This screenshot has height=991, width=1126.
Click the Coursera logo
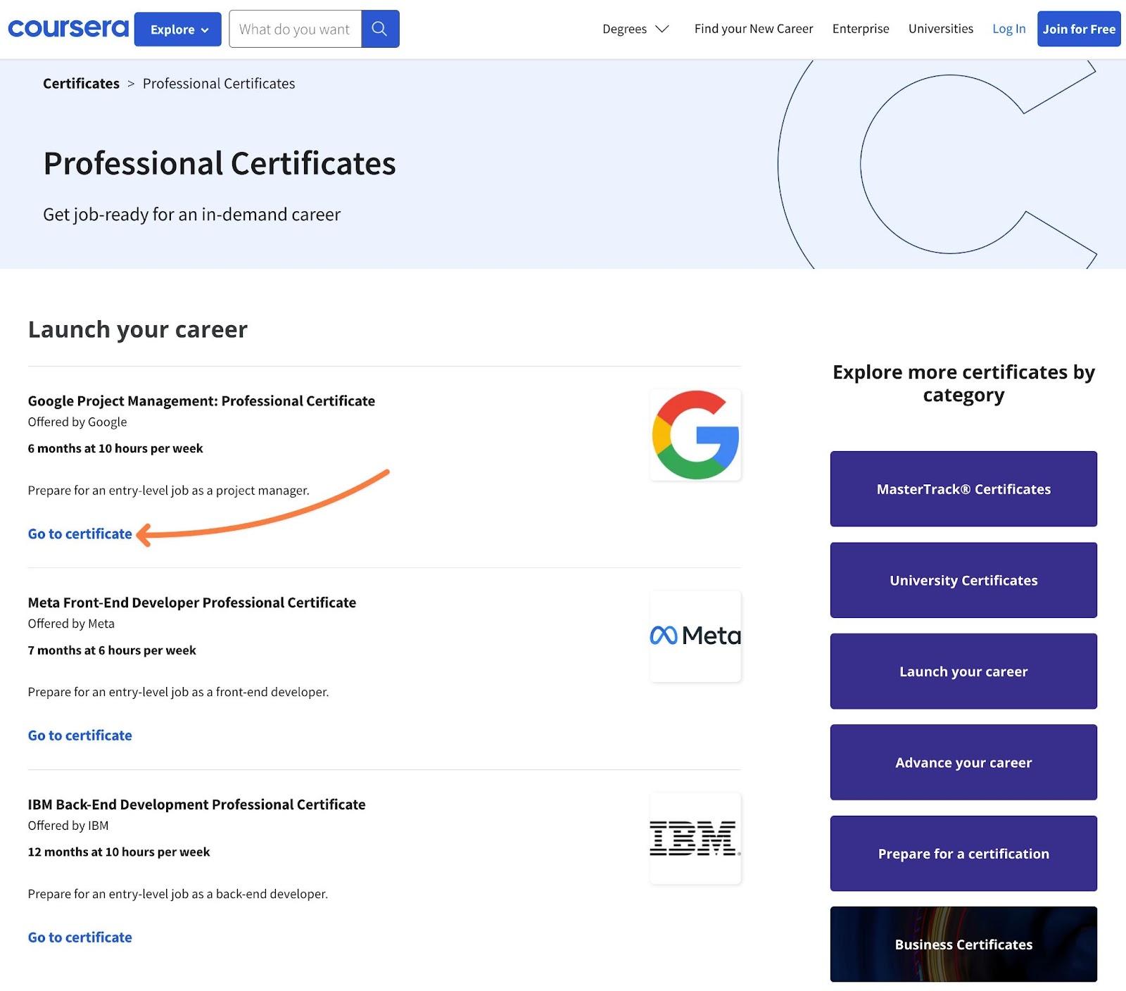click(67, 27)
